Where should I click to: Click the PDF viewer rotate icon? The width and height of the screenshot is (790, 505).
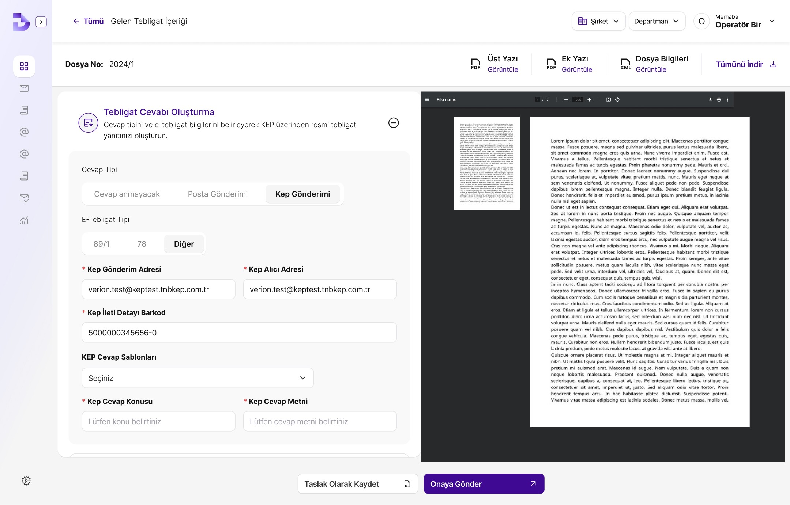(617, 99)
